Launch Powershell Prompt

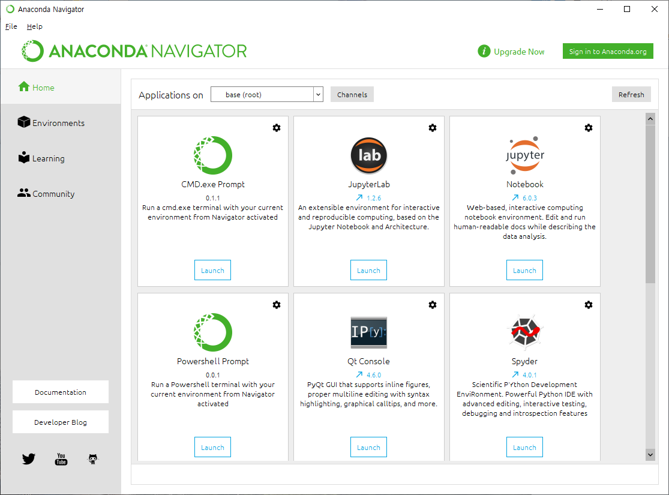212,447
